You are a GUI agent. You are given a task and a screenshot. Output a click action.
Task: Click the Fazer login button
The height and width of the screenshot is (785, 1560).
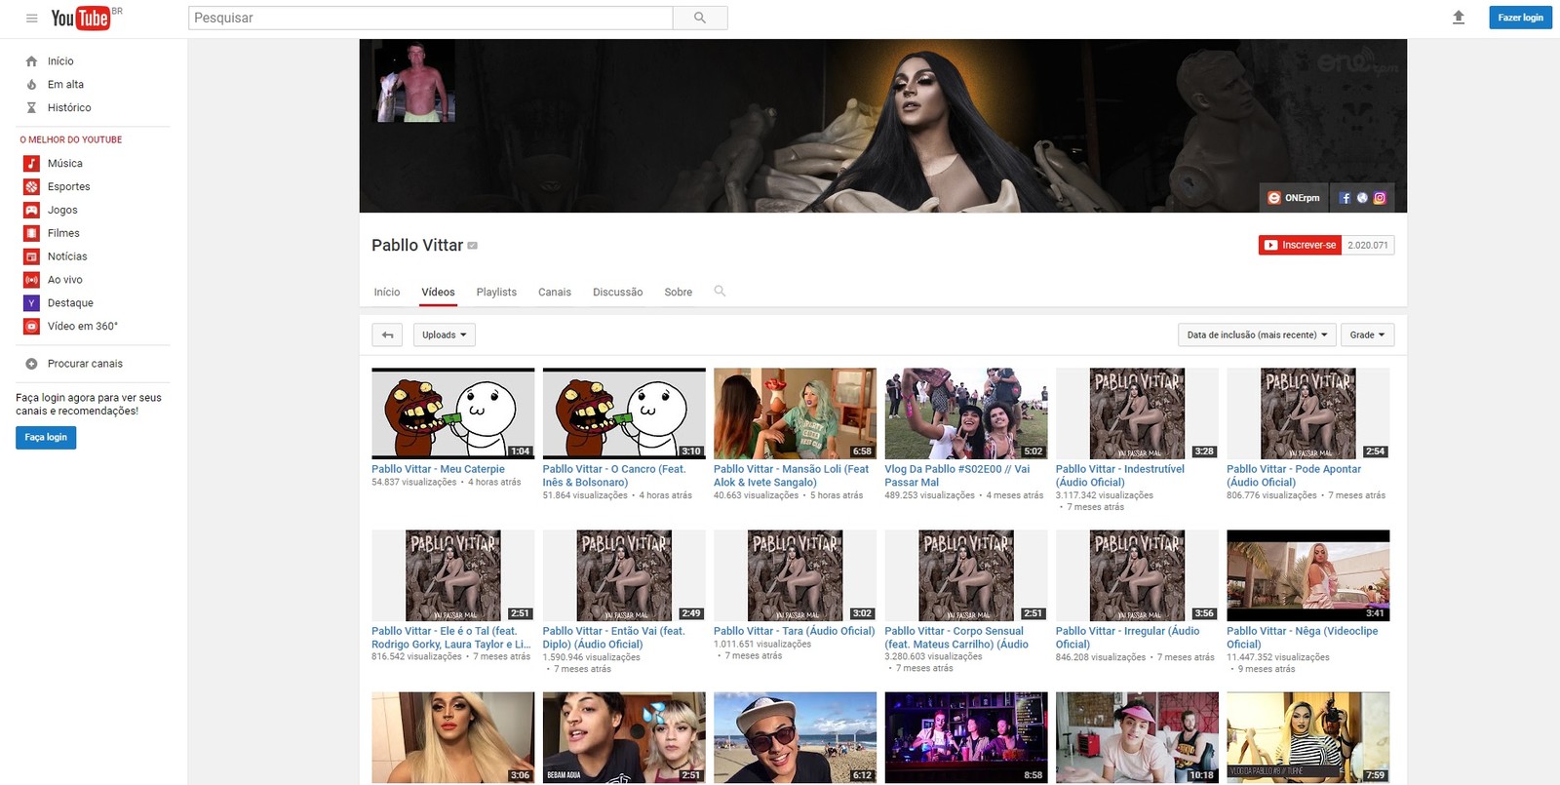coord(1520,18)
